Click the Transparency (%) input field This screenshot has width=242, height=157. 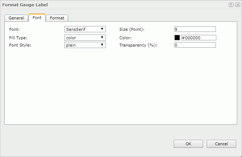click(x=195, y=45)
